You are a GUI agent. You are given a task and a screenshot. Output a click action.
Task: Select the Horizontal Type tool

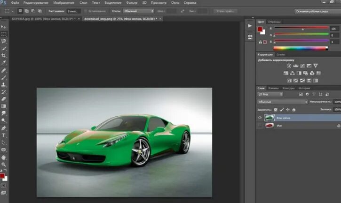coord(3,135)
